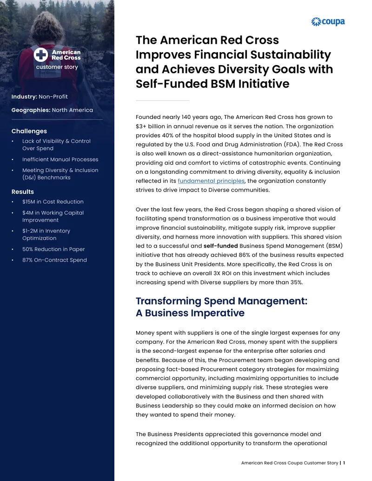This screenshot has height=481, width=372.
Task: Click the main title about Financial Sustainability
Action: 234,62
